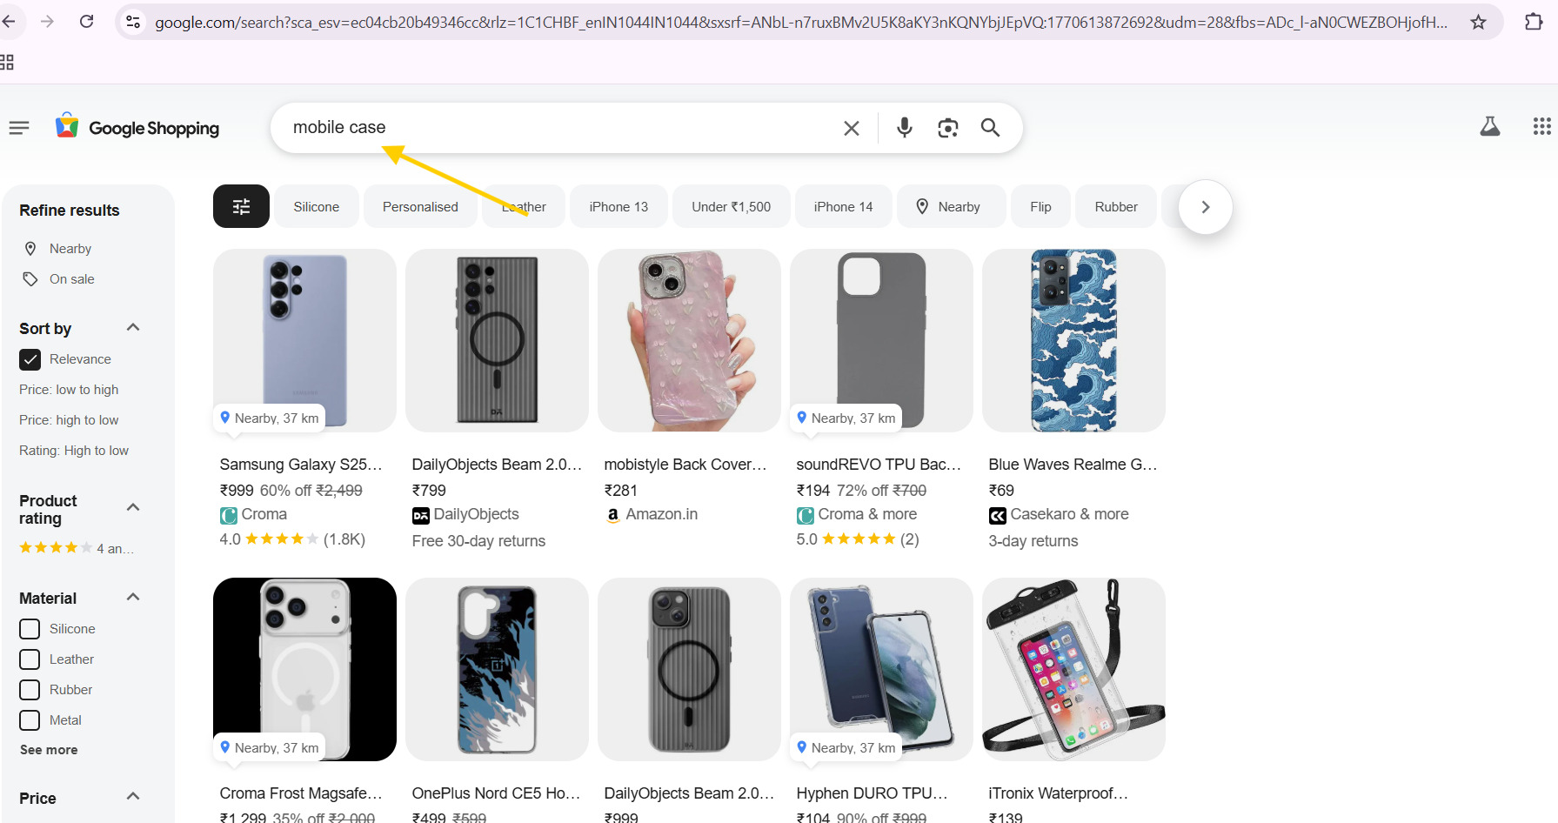Bookmark this page using the star icon
Image resolution: width=1558 pixels, height=823 pixels.
[1478, 22]
